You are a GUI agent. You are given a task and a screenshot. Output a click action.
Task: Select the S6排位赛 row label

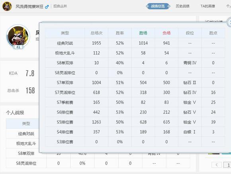(65, 112)
